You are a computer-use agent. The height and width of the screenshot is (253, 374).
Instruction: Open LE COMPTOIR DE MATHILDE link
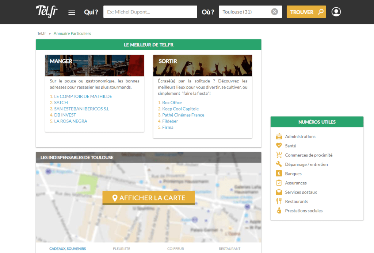point(83,97)
